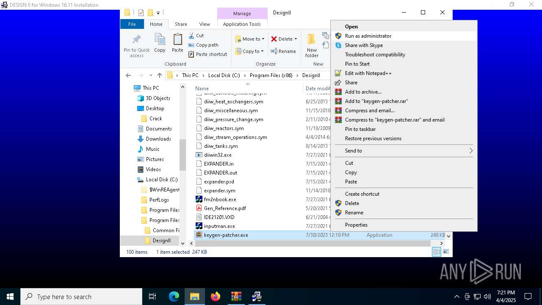The width and height of the screenshot is (542, 305).
Task: Click the navigation pane vertical scrollbar
Action: tap(183, 155)
